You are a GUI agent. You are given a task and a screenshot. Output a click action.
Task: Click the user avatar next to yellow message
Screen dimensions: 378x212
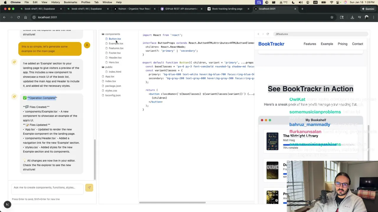click(87, 45)
